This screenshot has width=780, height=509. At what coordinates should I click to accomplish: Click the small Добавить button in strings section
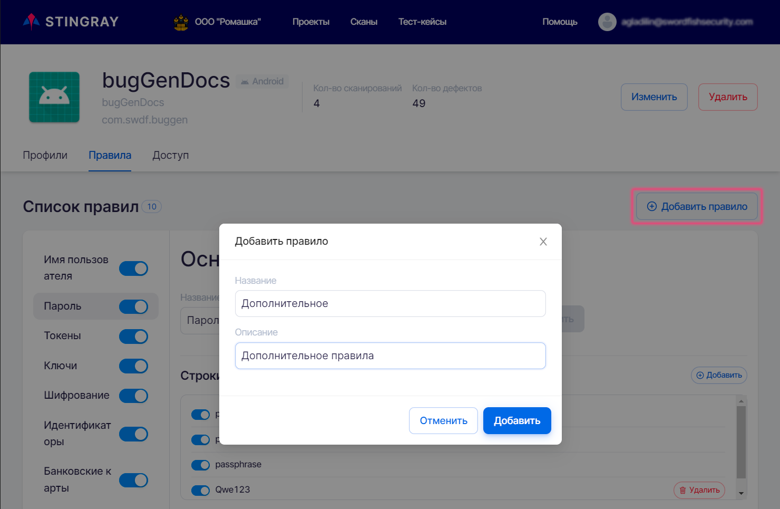(x=719, y=375)
